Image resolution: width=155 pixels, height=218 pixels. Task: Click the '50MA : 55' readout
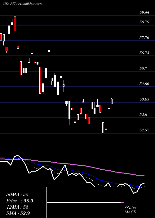click(17, 195)
